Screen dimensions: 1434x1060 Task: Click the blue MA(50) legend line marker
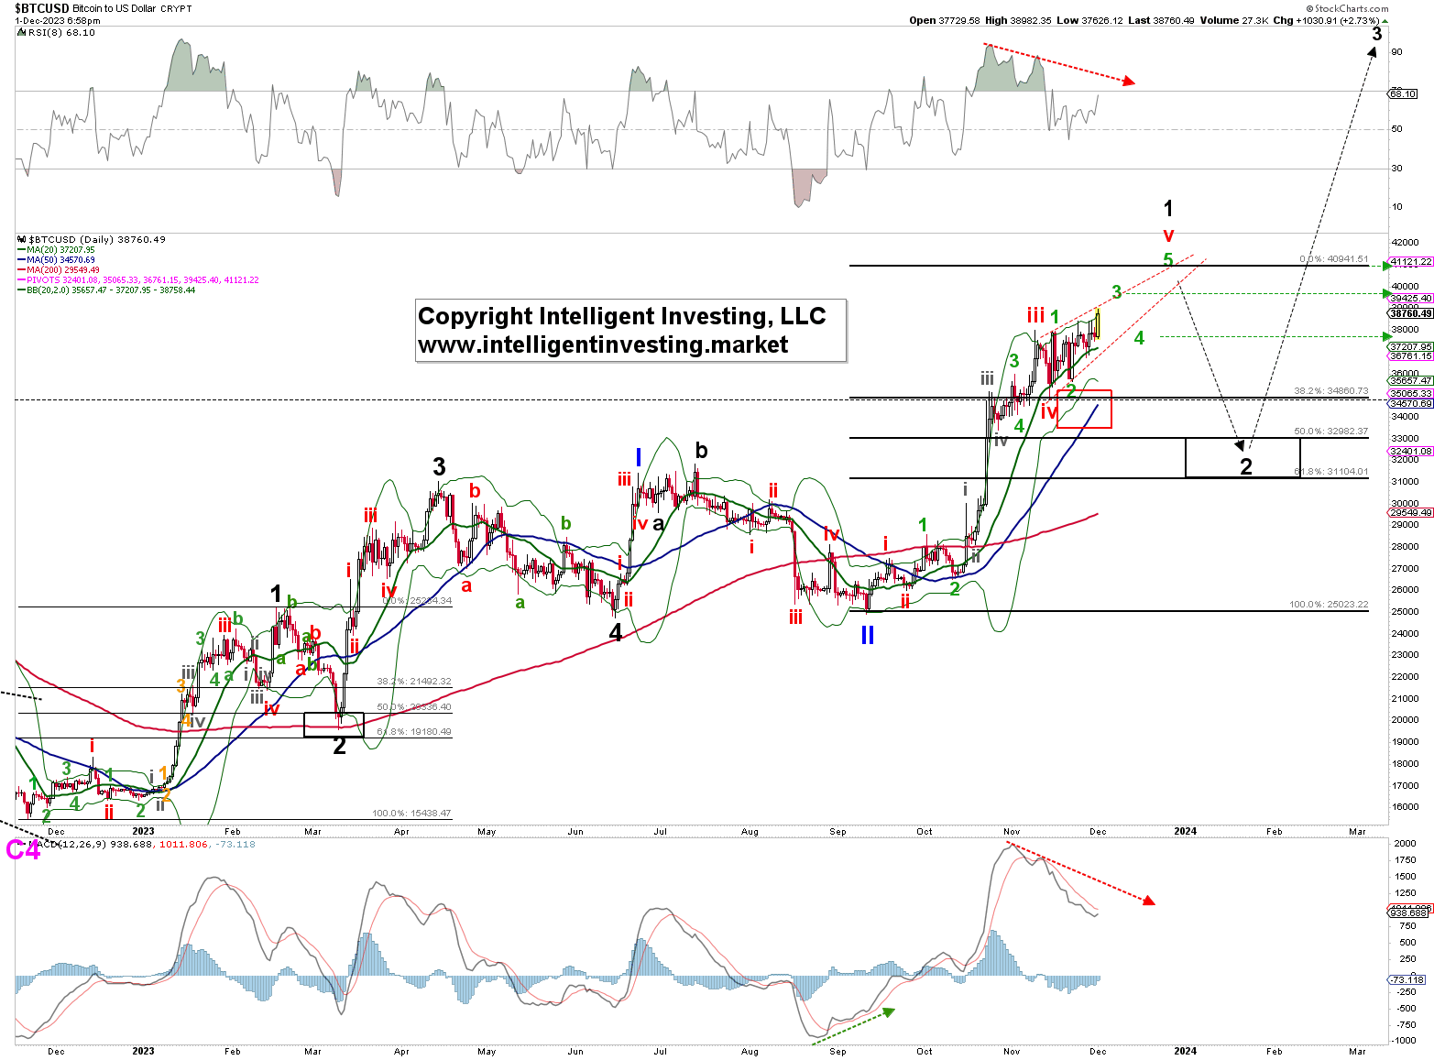pos(22,259)
